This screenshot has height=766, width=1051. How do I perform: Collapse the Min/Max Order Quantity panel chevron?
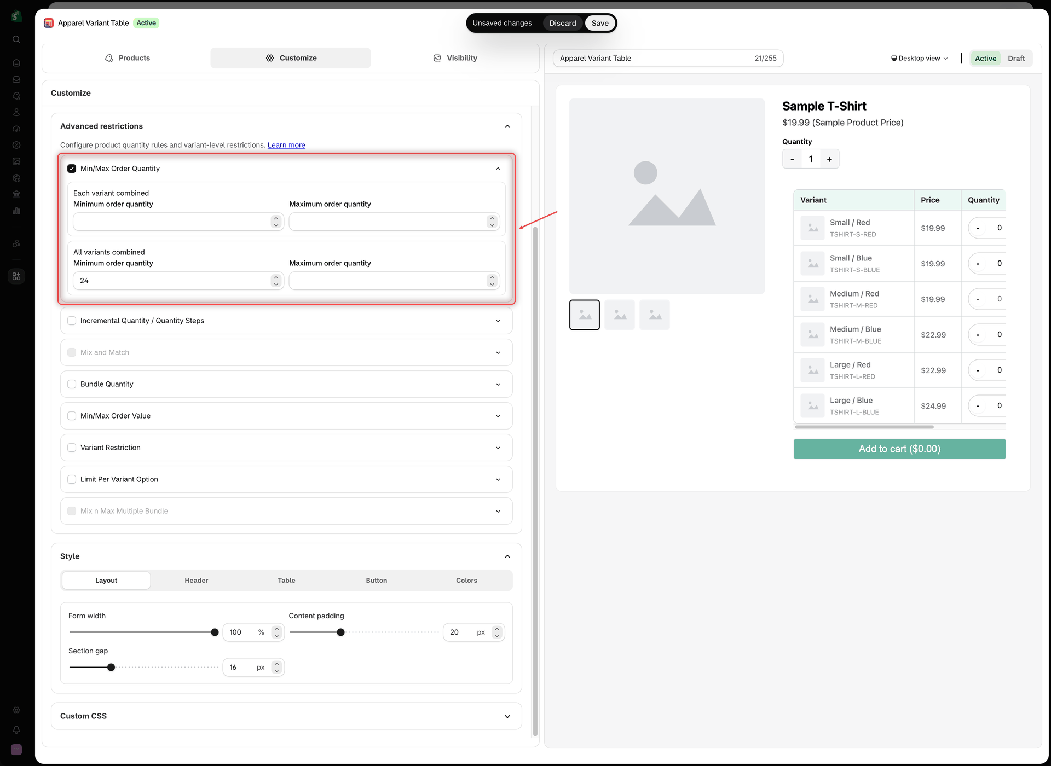pyautogui.click(x=498, y=169)
